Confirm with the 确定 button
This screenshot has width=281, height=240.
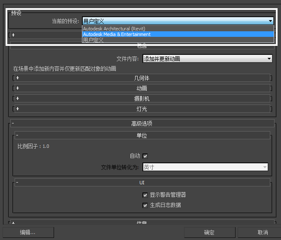pyautogui.click(x=209, y=232)
